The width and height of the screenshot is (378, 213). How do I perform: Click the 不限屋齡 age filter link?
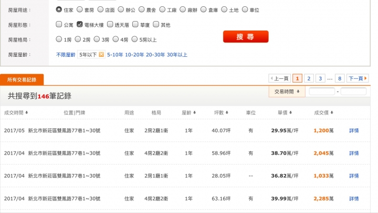pos(66,55)
